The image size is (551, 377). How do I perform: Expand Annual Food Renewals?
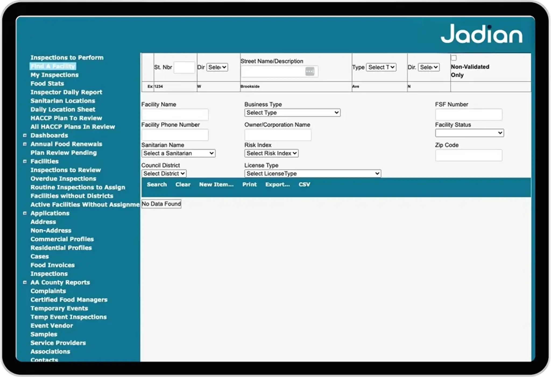(25, 144)
